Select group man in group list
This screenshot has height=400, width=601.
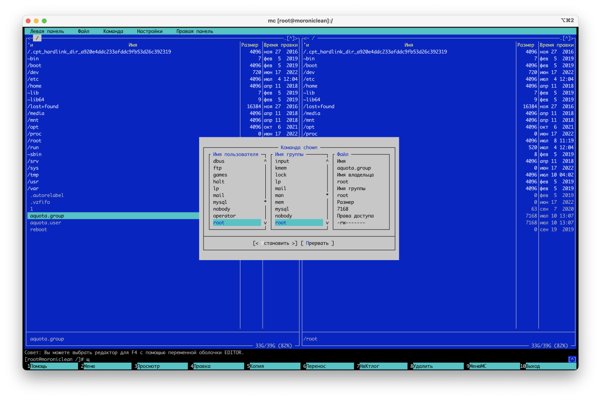[x=279, y=196]
